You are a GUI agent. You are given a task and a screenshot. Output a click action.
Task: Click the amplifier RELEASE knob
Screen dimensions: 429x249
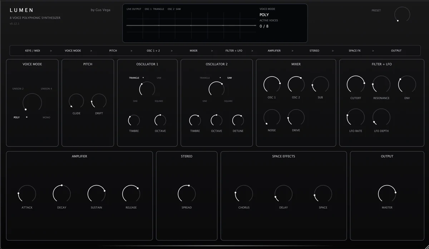131,194
